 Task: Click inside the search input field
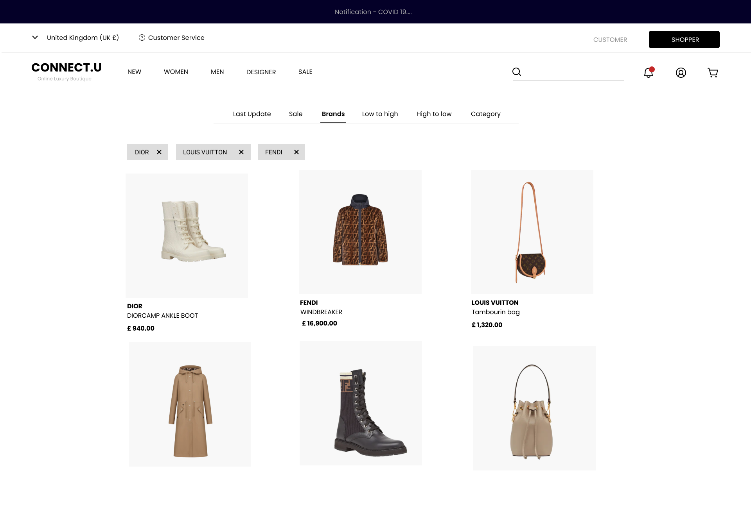pyautogui.click(x=573, y=72)
